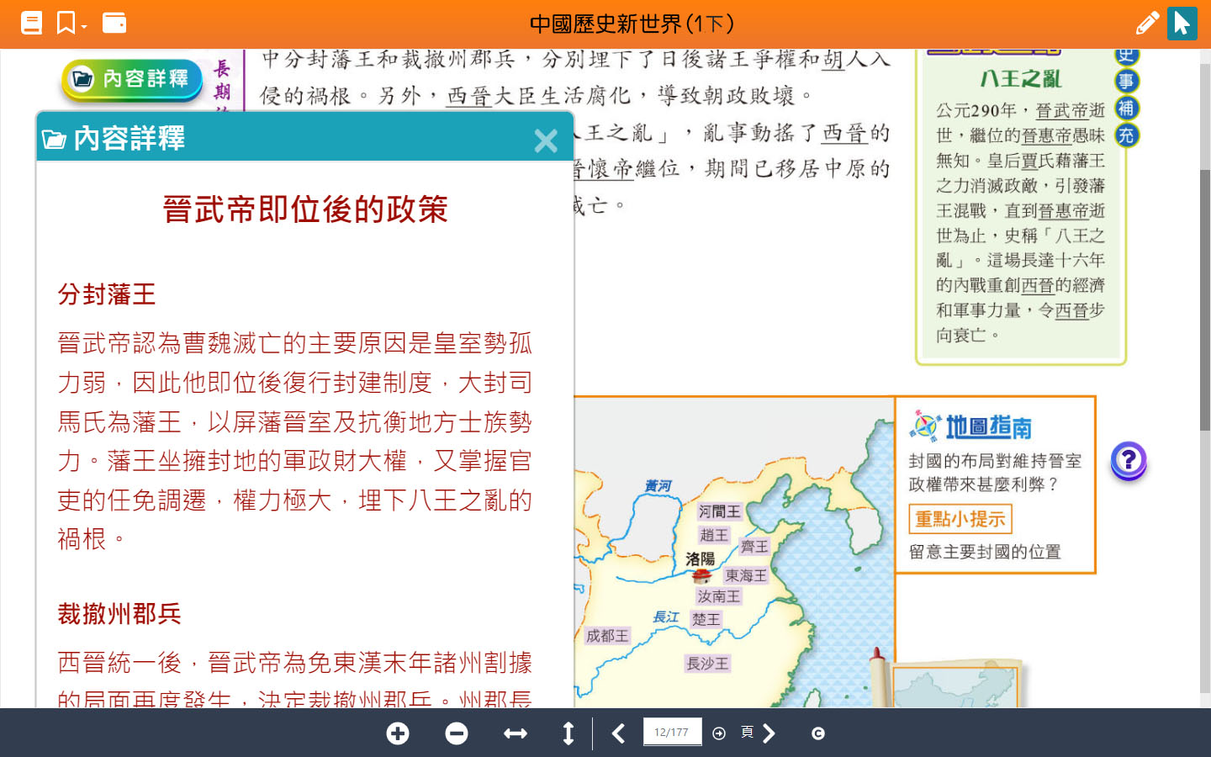Image resolution: width=1211 pixels, height=757 pixels.
Task: Open the book contents icon
Action: point(31,23)
